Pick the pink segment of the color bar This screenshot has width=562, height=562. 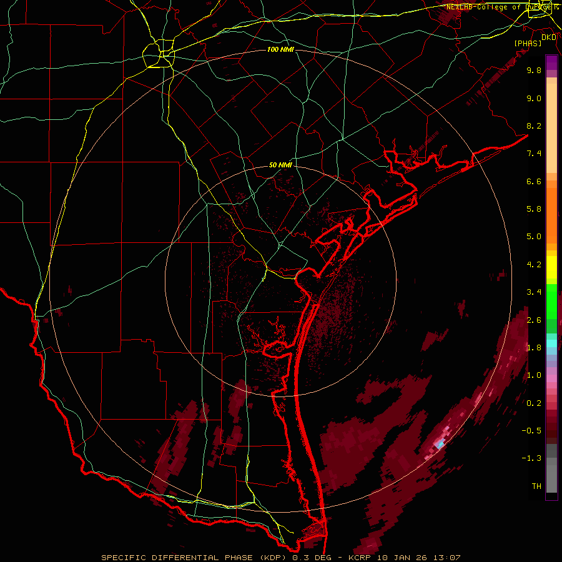tap(551, 378)
